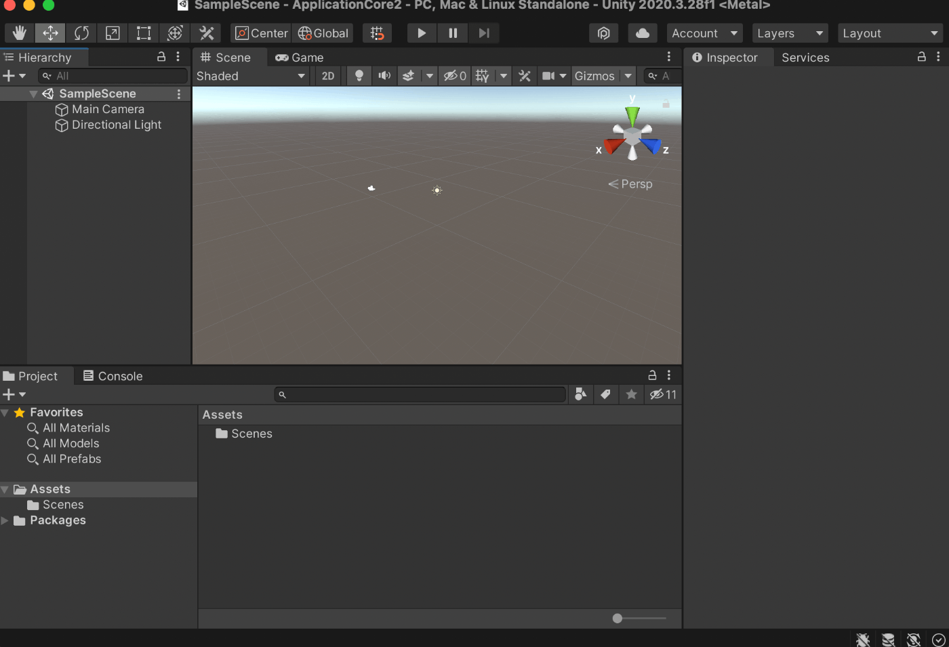
Task: Open Scene view panel options menu
Action: click(x=669, y=57)
